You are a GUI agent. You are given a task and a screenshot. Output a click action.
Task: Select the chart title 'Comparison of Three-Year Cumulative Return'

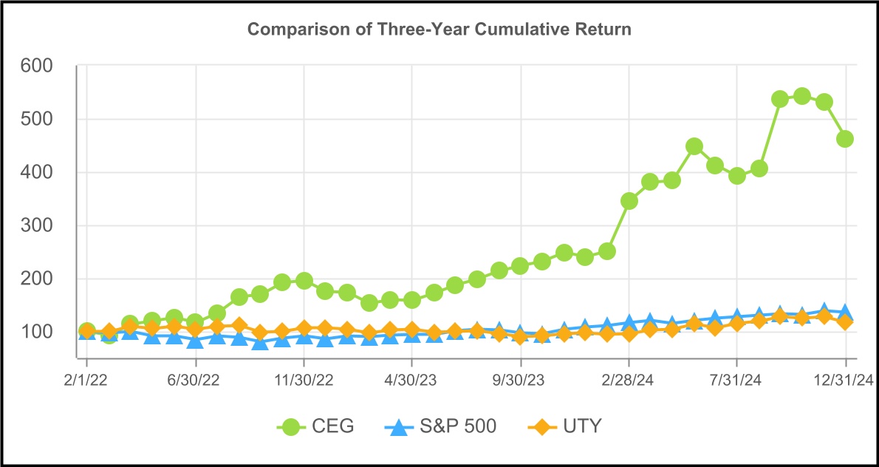439,30
